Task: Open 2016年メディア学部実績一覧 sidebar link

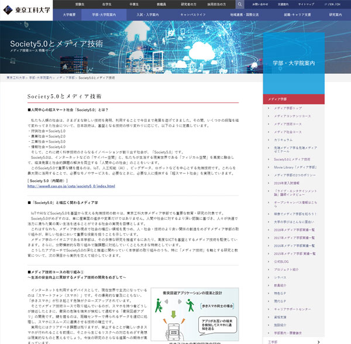Action: 294,246
